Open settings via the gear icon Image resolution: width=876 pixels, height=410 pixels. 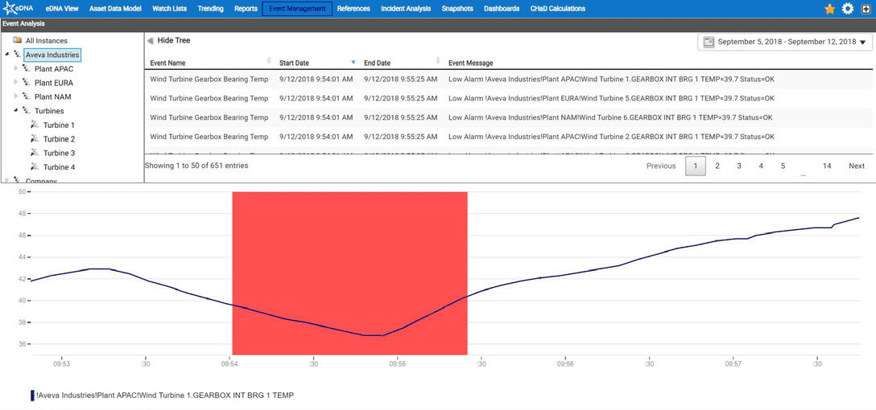[848, 9]
